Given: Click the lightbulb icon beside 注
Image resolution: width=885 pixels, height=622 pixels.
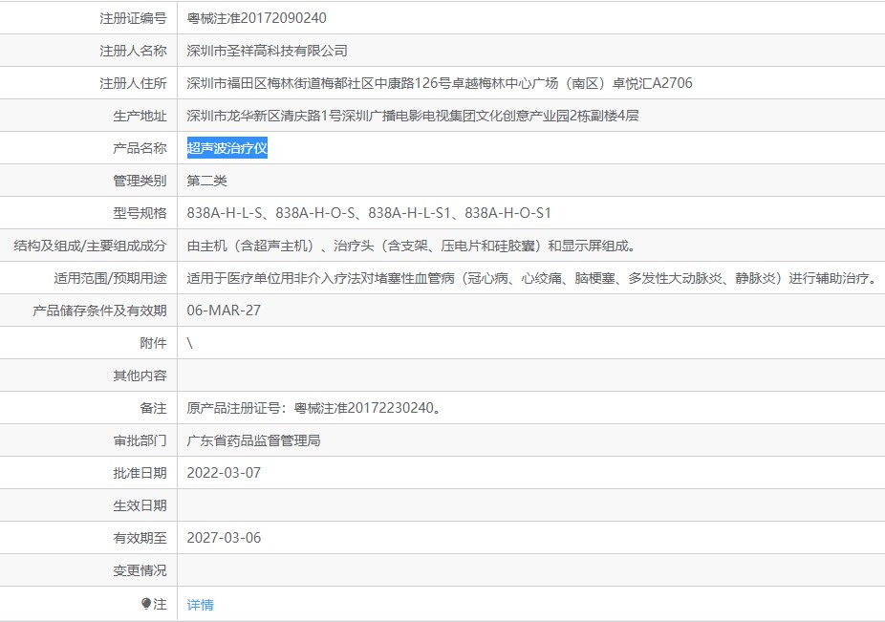Looking at the screenshot, I should click(146, 604).
